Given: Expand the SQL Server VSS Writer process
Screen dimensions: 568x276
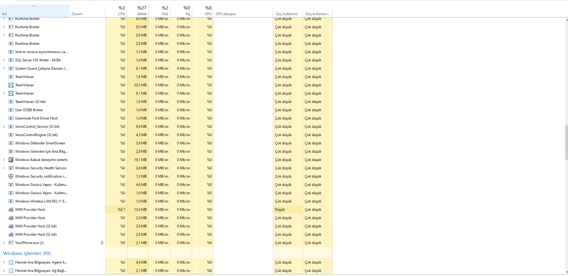Looking at the screenshot, I should tap(4, 60).
